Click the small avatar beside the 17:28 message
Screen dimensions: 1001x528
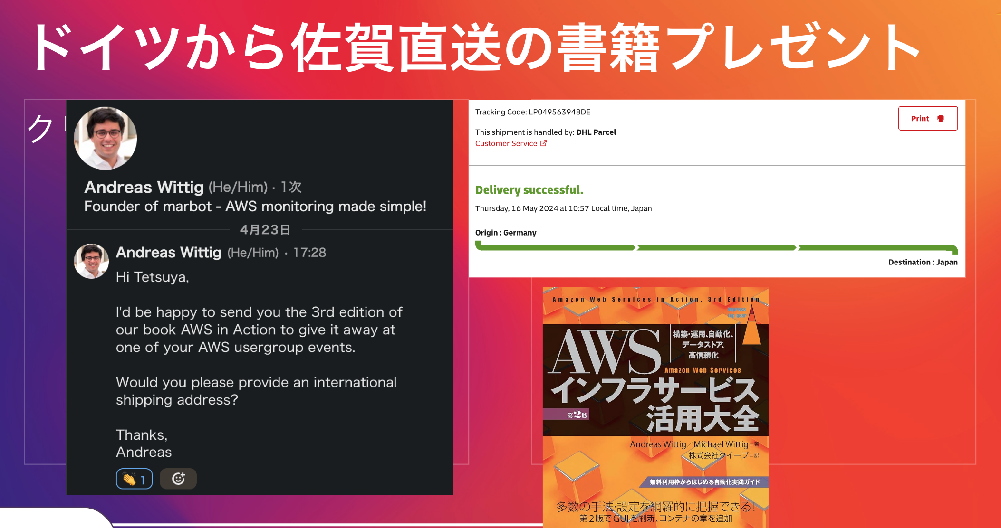(x=91, y=261)
